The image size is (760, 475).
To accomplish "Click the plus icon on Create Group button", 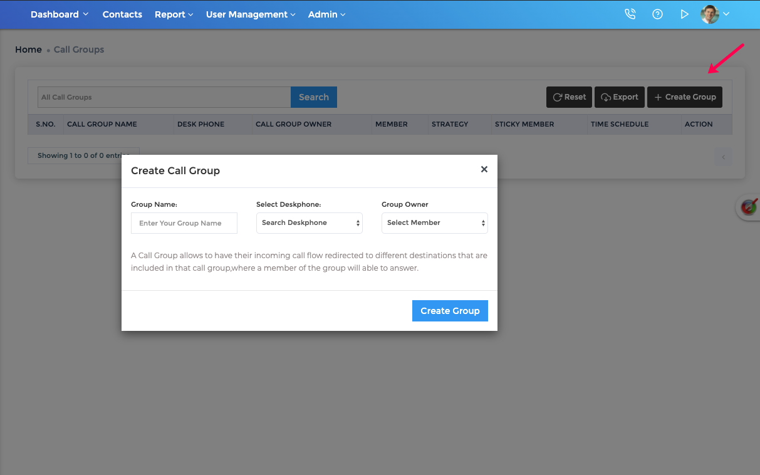I will pyautogui.click(x=658, y=97).
